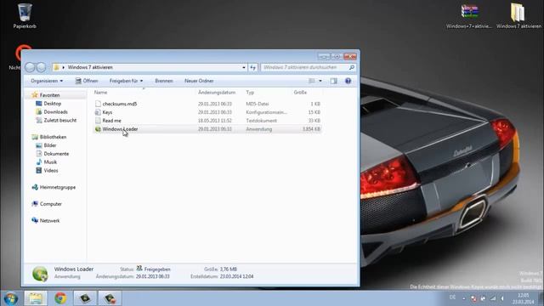Image resolution: width=544 pixels, height=306 pixels.
Task: Go forward with Explorer forward arrow
Action: 41,67
